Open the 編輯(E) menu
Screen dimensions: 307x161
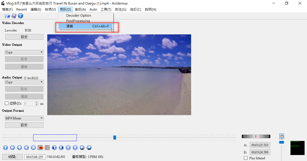pos(36,9)
